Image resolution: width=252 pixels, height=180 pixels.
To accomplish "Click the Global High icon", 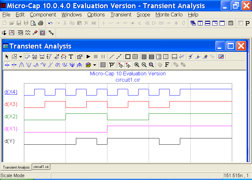I will (79, 65).
